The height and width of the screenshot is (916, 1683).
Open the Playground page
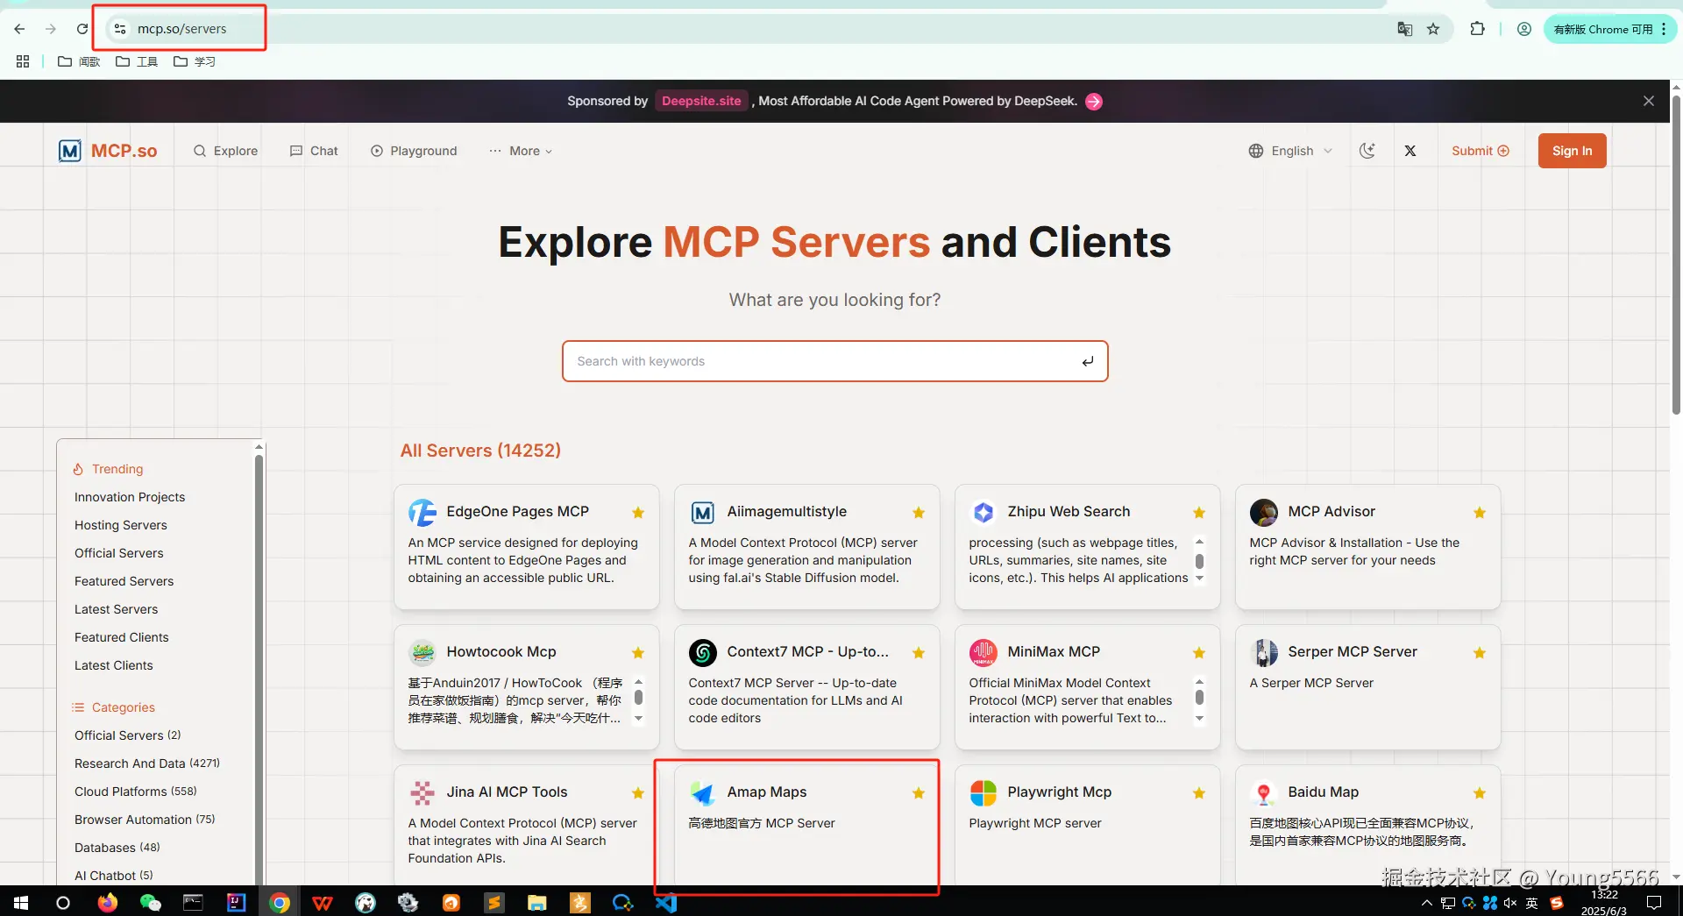pyautogui.click(x=414, y=151)
